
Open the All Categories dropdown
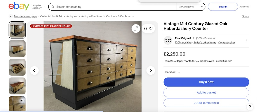point(190,7)
